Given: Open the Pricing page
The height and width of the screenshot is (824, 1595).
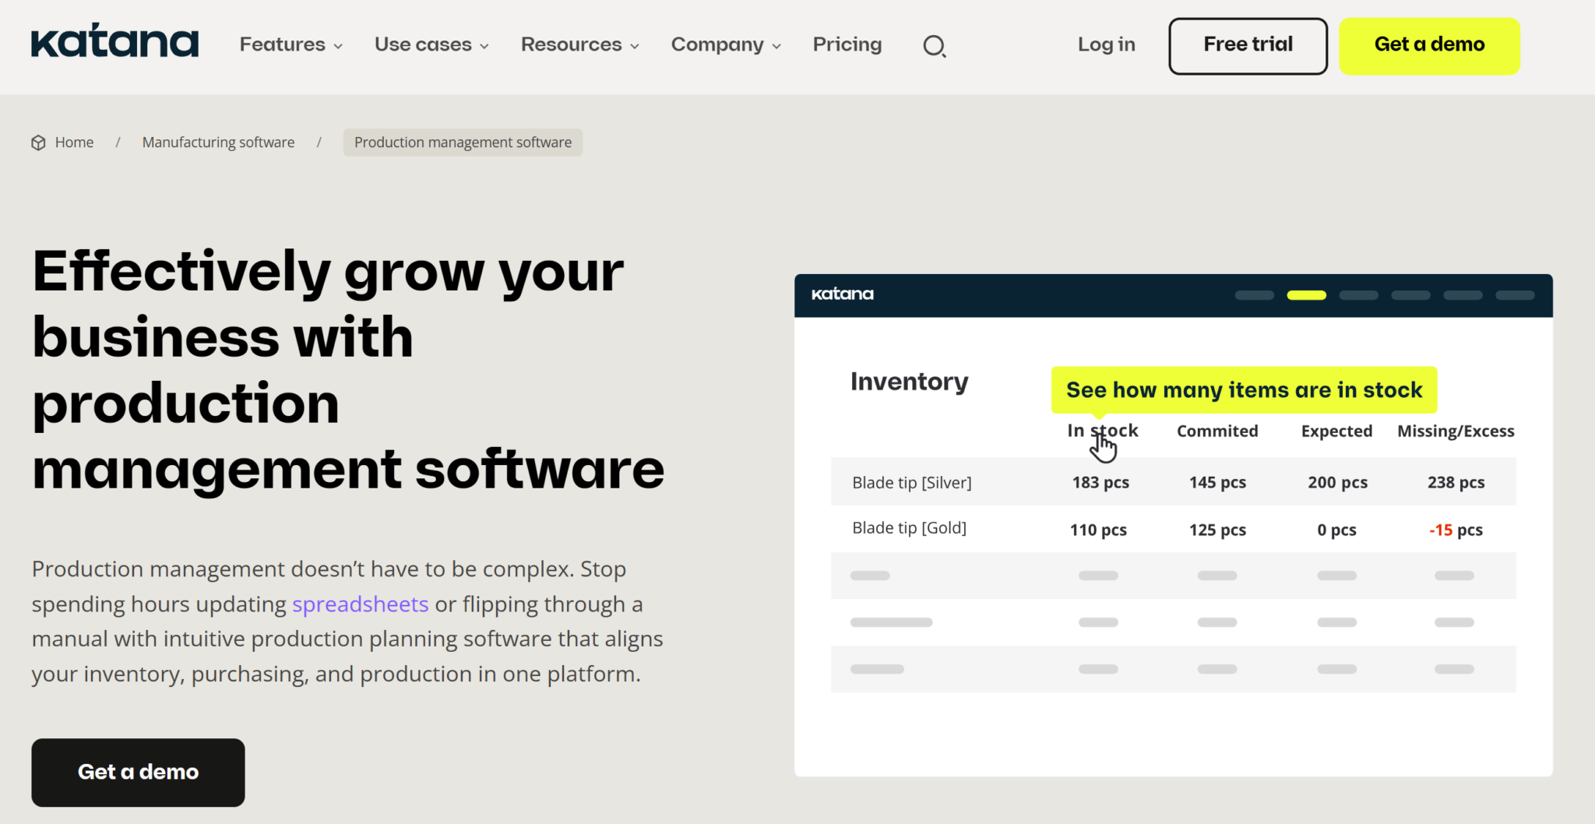Looking at the screenshot, I should pos(847,44).
